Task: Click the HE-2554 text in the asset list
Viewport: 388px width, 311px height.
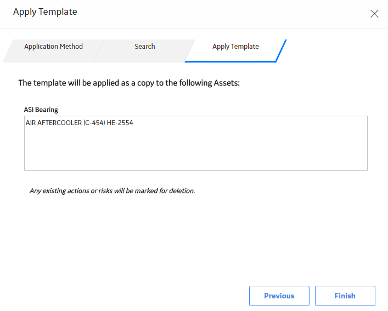Action: 120,123
